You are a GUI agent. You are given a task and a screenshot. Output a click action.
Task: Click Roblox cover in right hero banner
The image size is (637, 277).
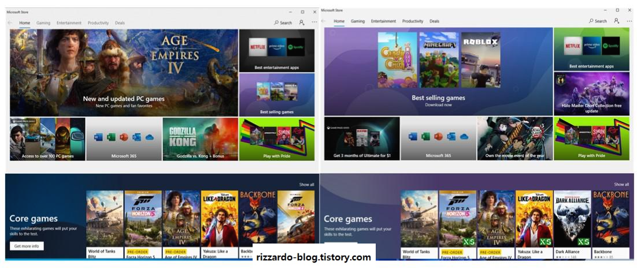[x=480, y=60]
